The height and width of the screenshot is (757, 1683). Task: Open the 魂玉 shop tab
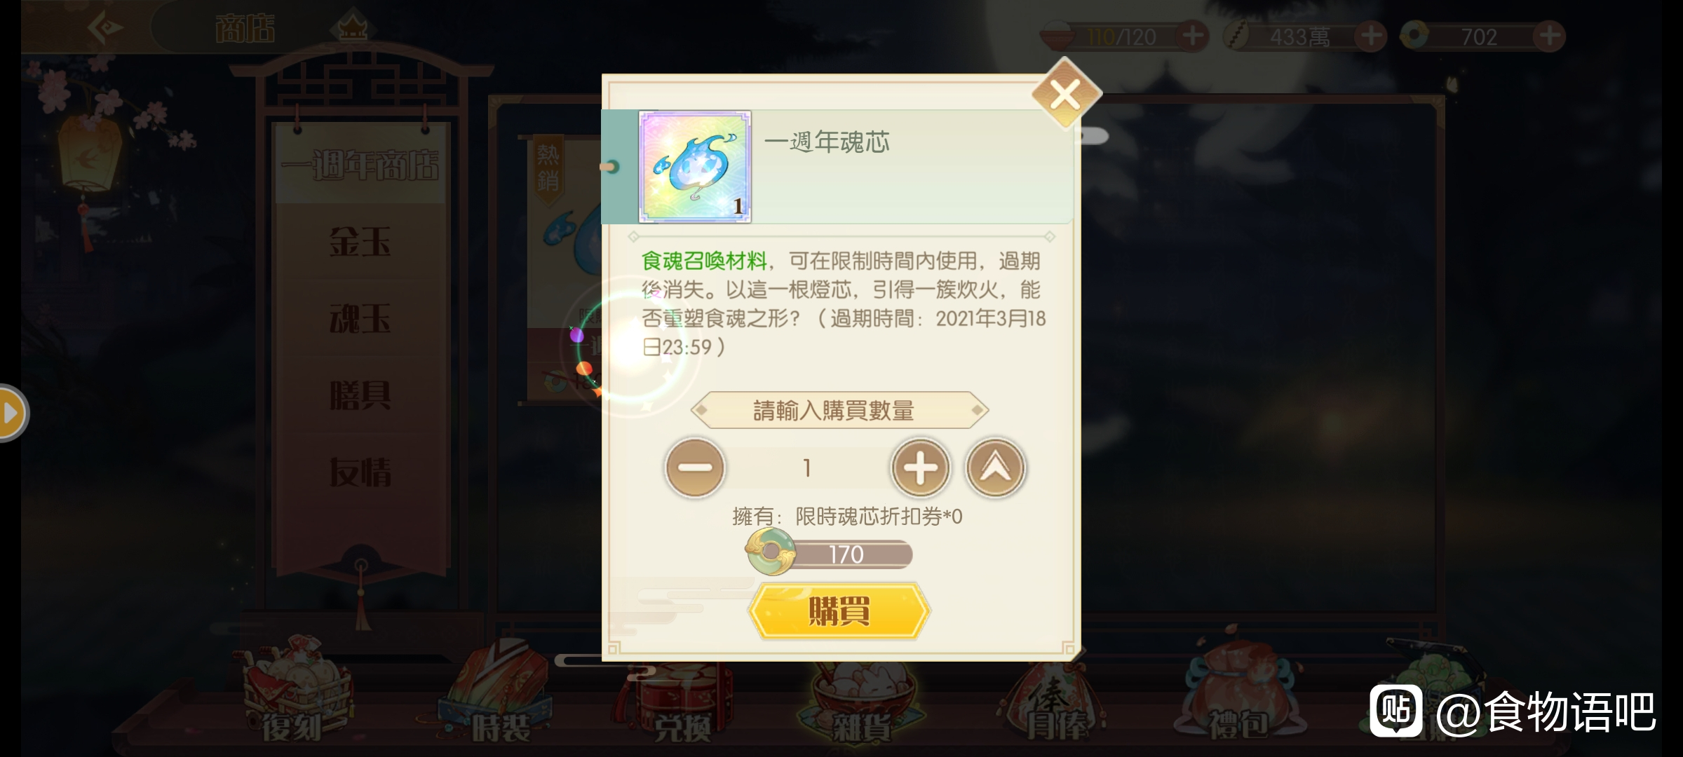[x=360, y=319]
